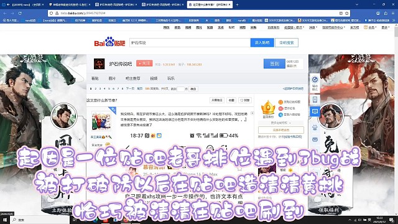Open the post author's anime avatar

click(x=101, y=121)
